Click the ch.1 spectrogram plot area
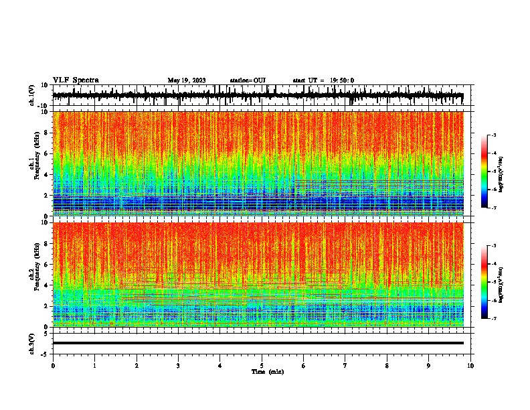This screenshot has width=530, height=410. point(258,163)
